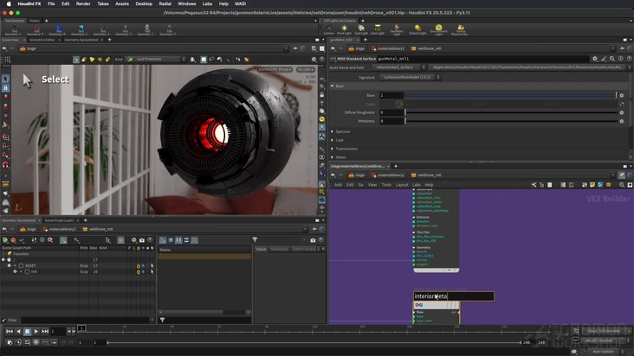
Task: Add an Environment Light from the shelf
Action: 439,29
